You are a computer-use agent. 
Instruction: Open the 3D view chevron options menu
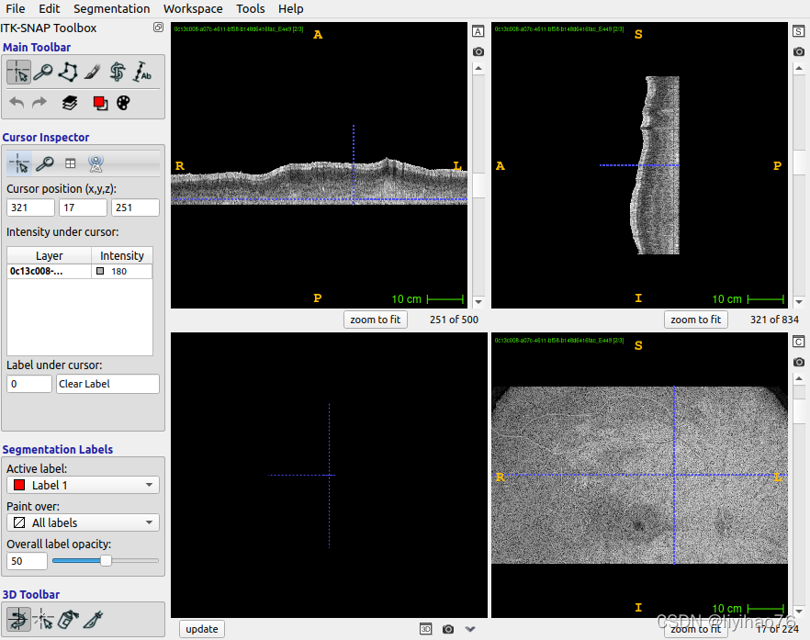pos(470,629)
